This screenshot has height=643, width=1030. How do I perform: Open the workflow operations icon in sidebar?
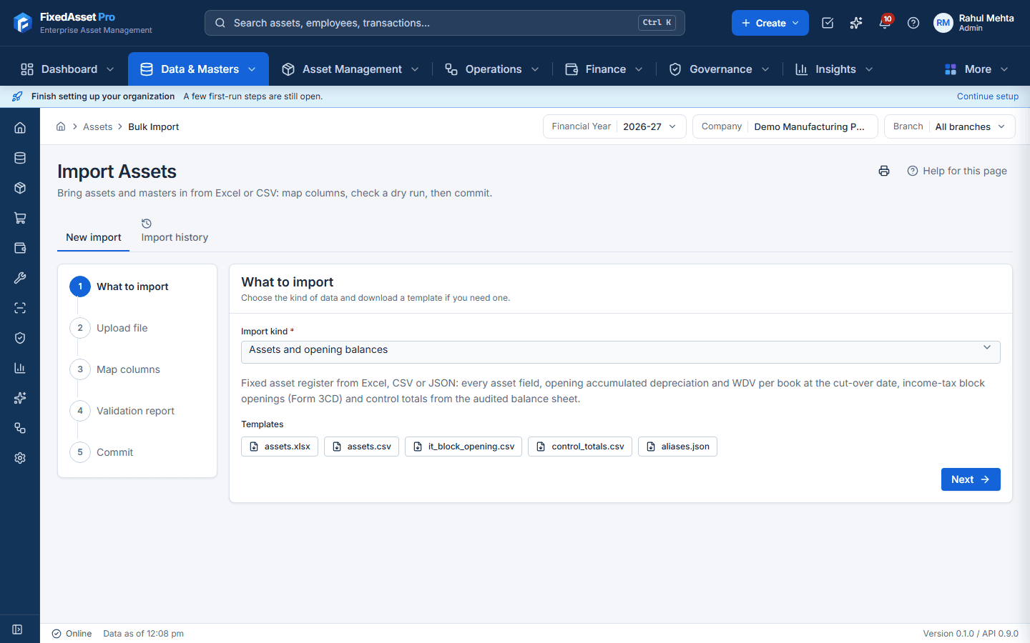click(x=20, y=428)
